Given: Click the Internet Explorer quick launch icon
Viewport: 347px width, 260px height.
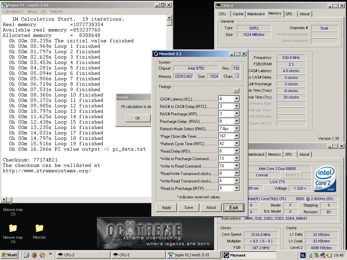Looking at the screenshot, I should pos(26,255).
